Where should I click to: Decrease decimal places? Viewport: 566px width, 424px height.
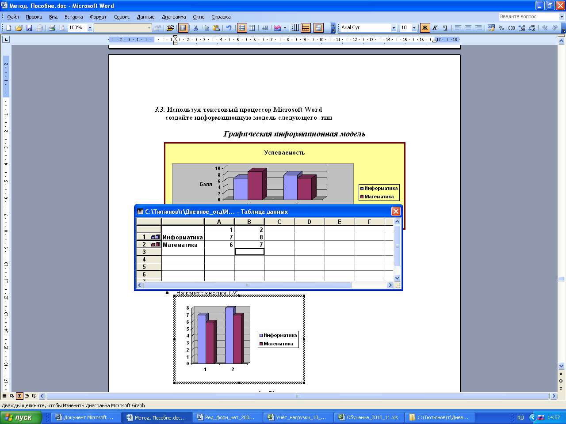532,28
